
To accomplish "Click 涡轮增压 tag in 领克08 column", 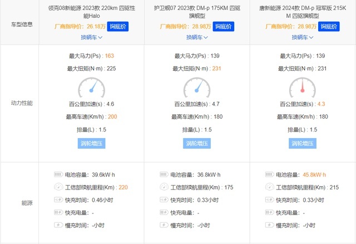I will tap(91, 143).
